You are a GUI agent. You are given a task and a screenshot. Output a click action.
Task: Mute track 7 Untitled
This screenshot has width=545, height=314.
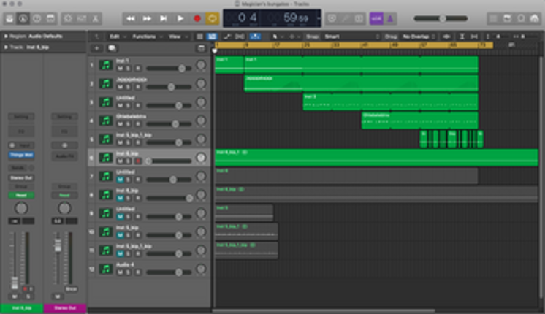(x=120, y=180)
